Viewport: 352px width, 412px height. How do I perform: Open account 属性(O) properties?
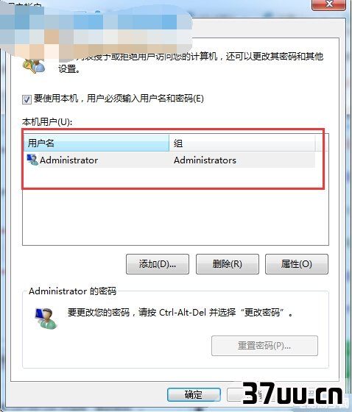[x=297, y=264]
